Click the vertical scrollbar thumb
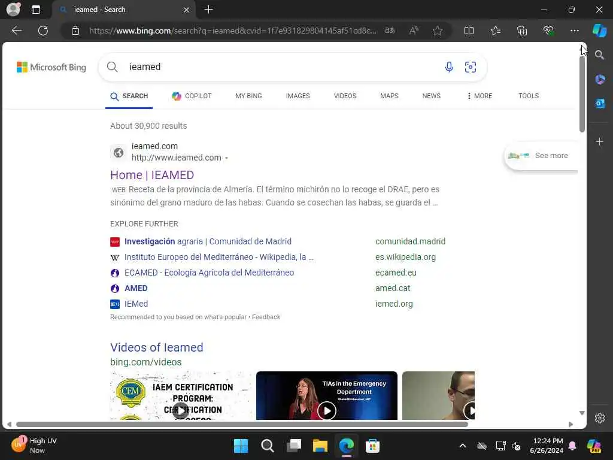The width and height of the screenshot is (613, 460). [582, 94]
